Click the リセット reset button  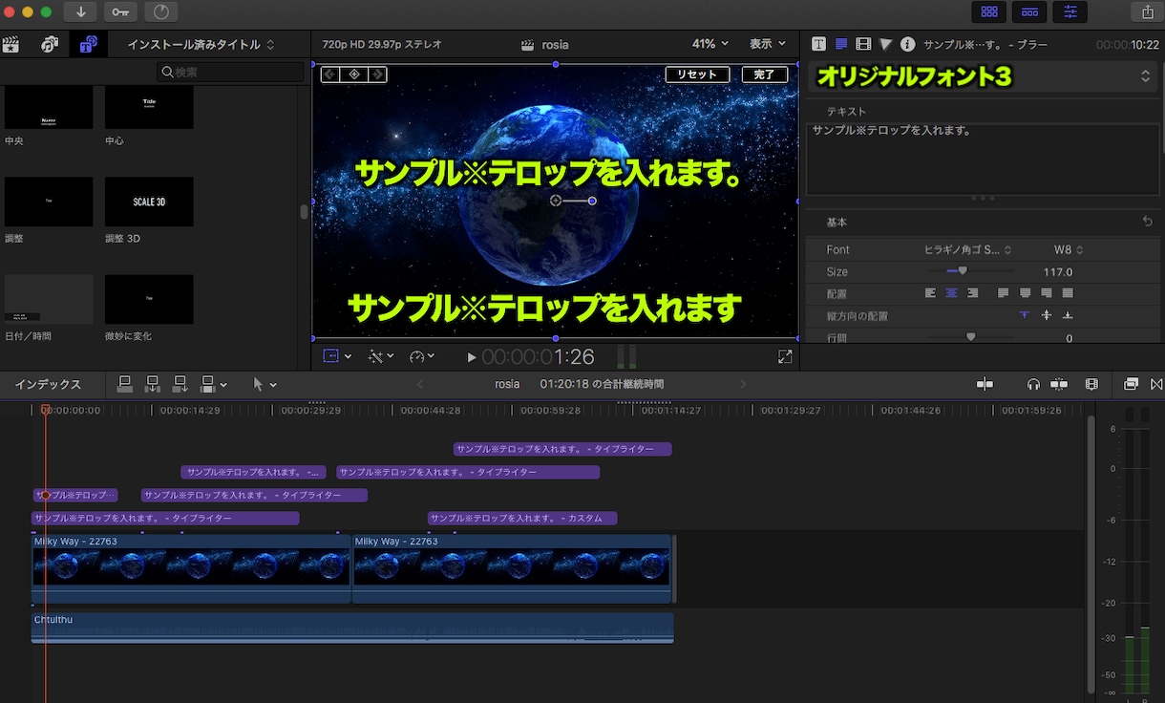coord(697,75)
